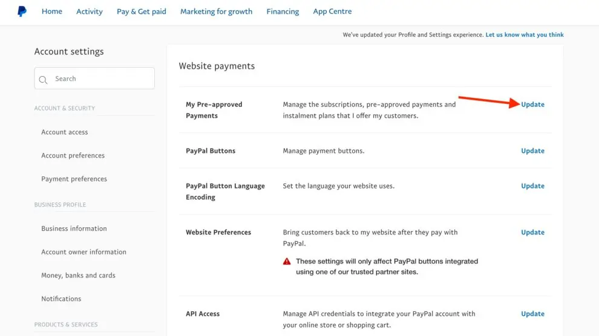The height and width of the screenshot is (336, 599).
Task: Update PayPal Button Language Encoding
Action: pos(532,186)
